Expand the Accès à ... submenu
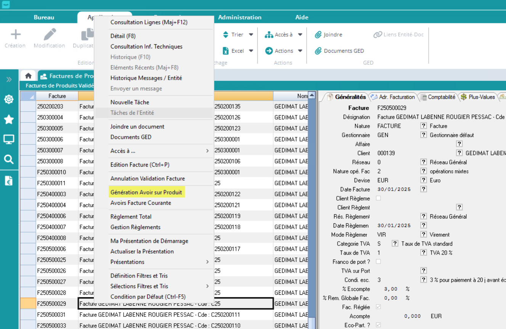 pyautogui.click(x=207, y=151)
